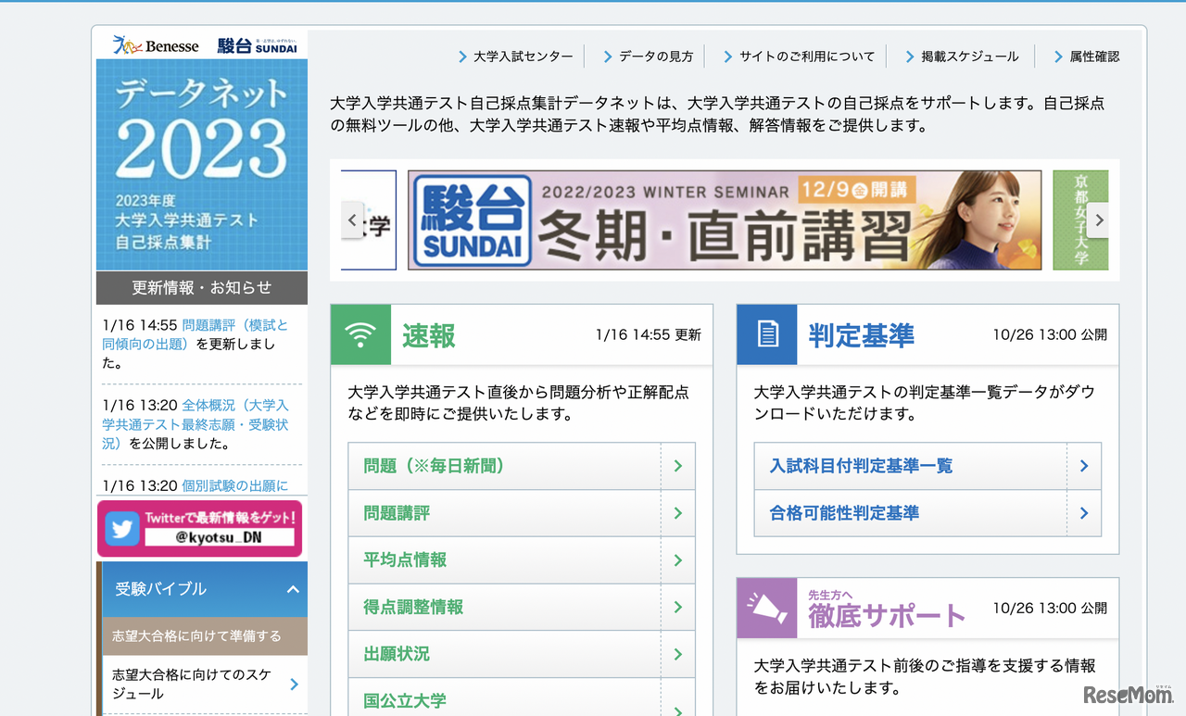Click the データネット2023 title banner
This screenshot has width=1186, height=716.
[x=202, y=165]
